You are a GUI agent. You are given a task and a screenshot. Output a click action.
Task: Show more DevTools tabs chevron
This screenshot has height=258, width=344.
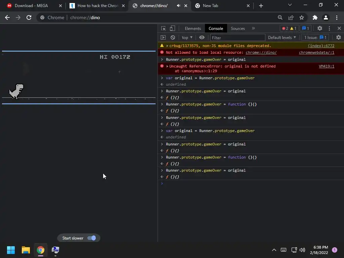click(253, 28)
